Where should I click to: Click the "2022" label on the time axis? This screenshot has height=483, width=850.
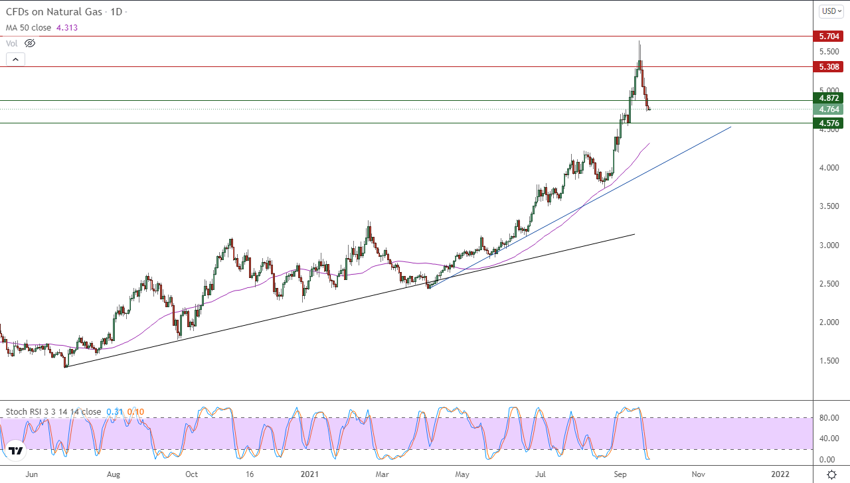780,474
